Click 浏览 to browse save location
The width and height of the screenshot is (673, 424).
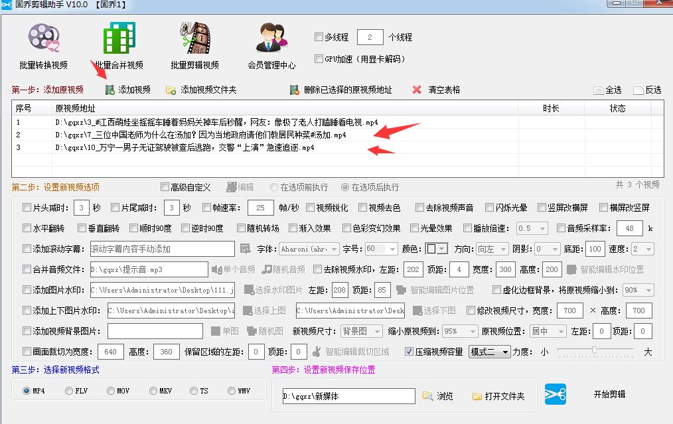(438, 394)
